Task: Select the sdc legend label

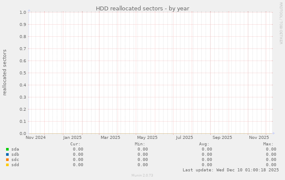Action: 15,160
